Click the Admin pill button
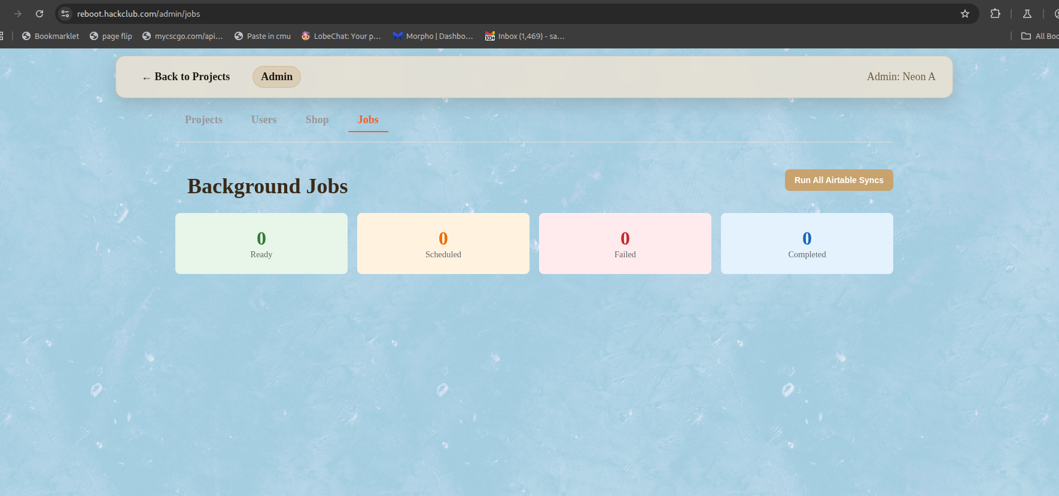This screenshot has height=496, width=1059. 276,77
